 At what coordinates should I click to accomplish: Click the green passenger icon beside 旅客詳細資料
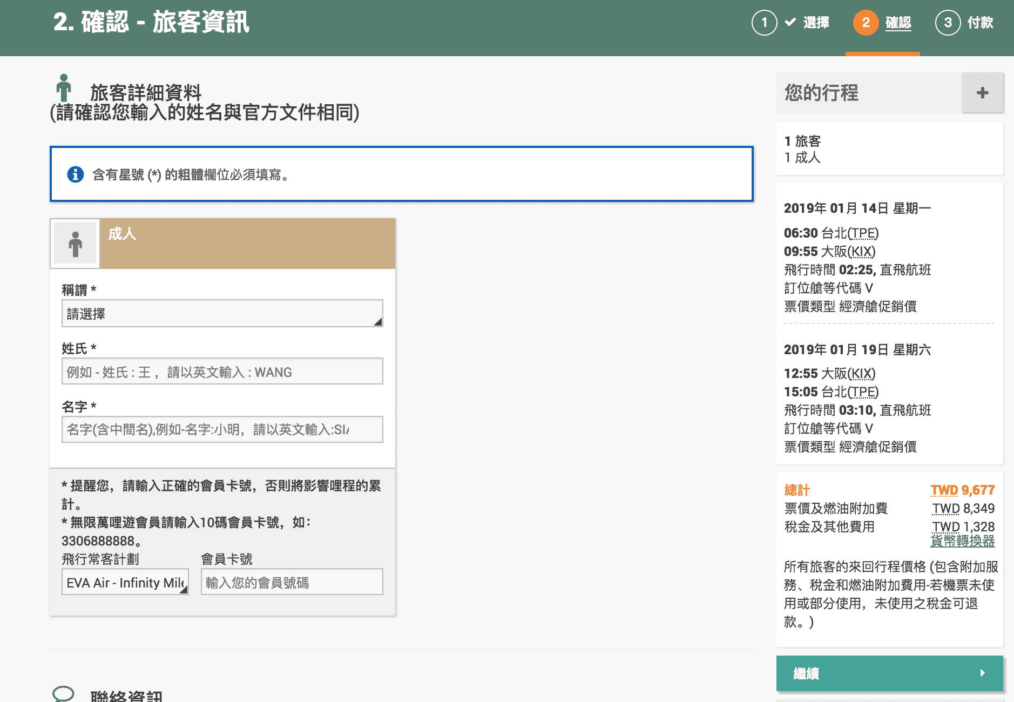64,87
